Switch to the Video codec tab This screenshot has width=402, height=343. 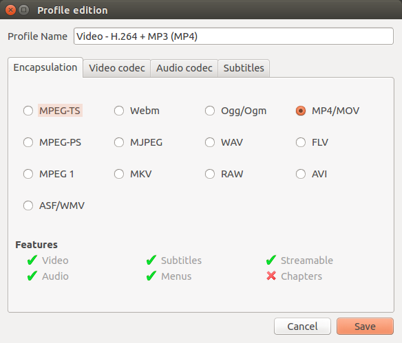click(117, 68)
